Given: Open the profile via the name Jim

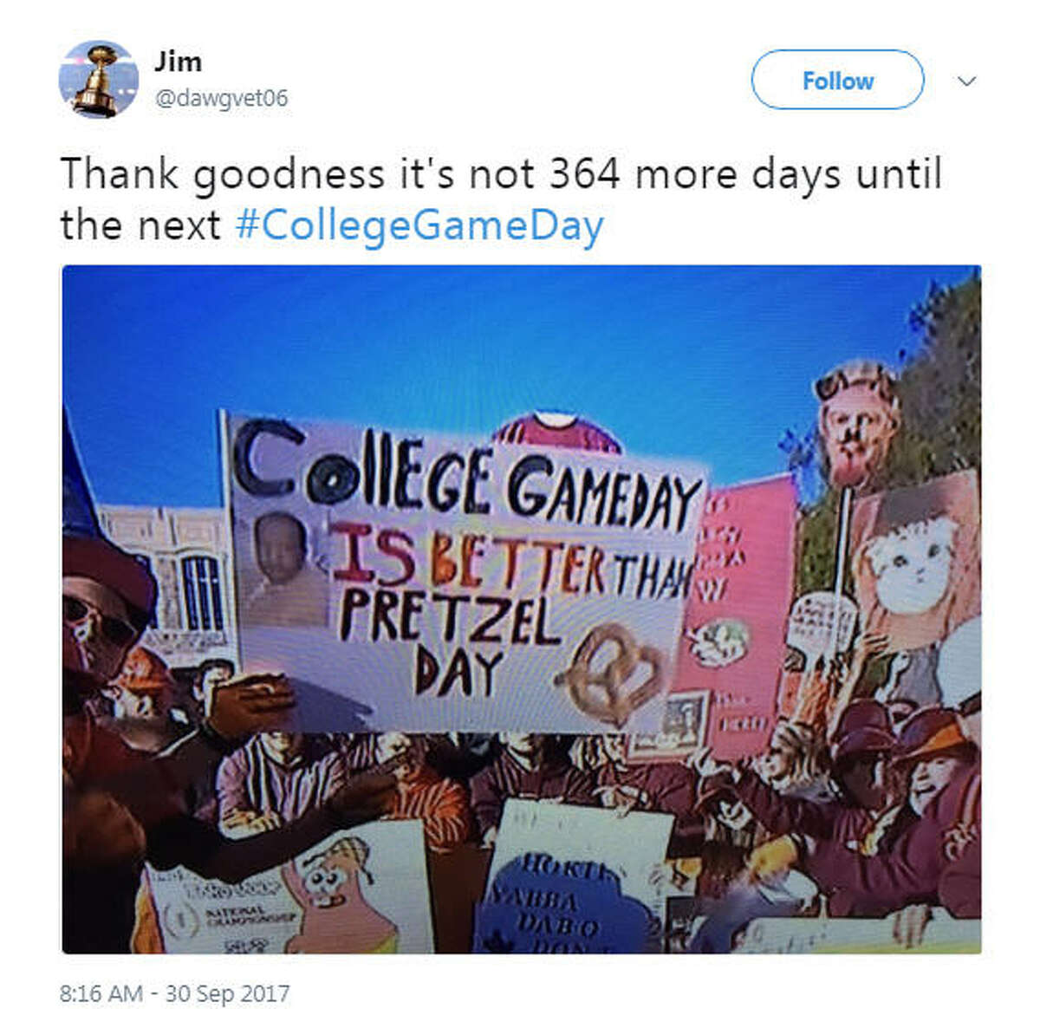Looking at the screenshot, I should (179, 62).
